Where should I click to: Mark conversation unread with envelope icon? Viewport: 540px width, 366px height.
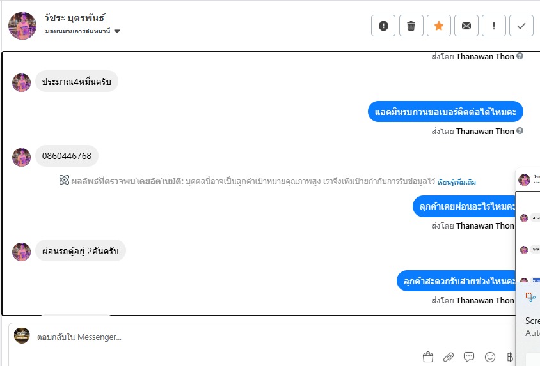coord(466,26)
